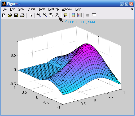
Task: Open the Tools menu
Action: coord(42,9)
